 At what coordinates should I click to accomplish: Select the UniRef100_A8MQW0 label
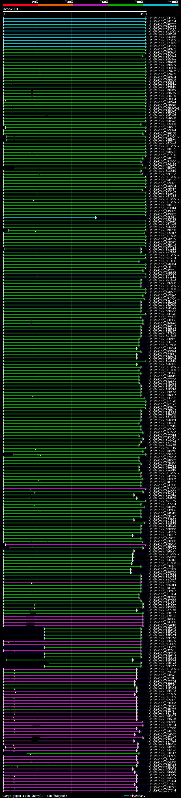point(162,168)
